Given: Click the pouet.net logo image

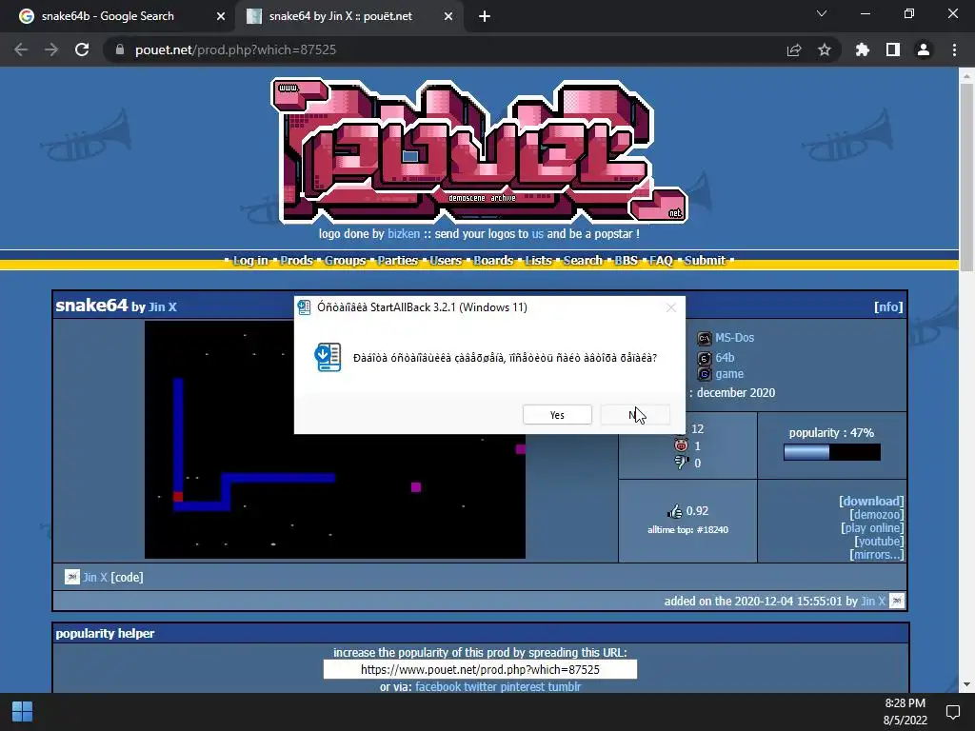Looking at the screenshot, I should click(480, 151).
